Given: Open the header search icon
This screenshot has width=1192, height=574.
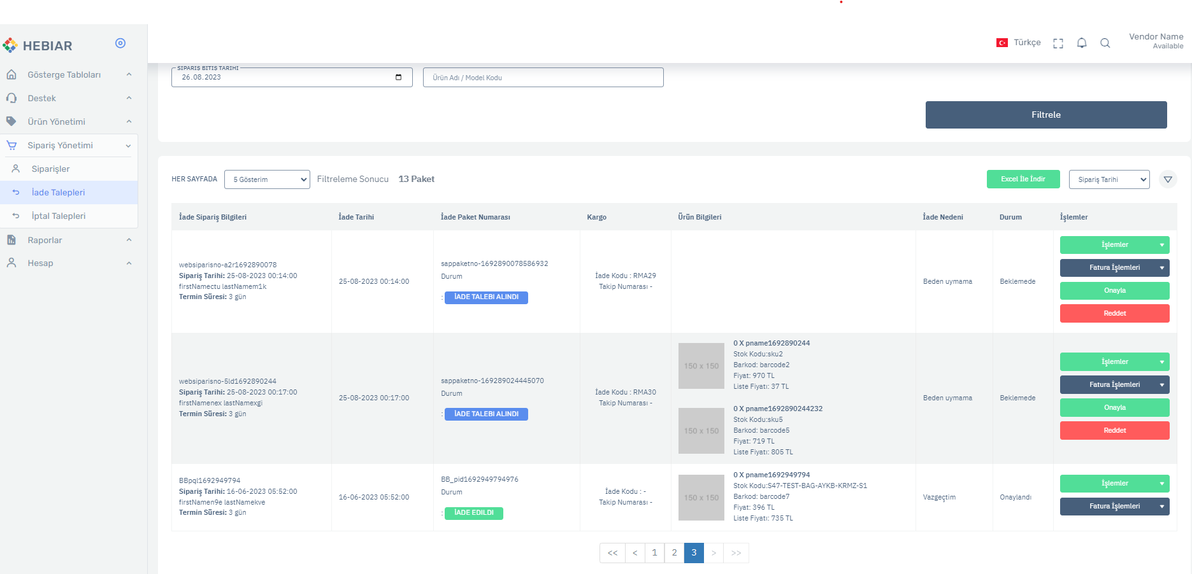Looking at the screenshot, I should 1105,43.
